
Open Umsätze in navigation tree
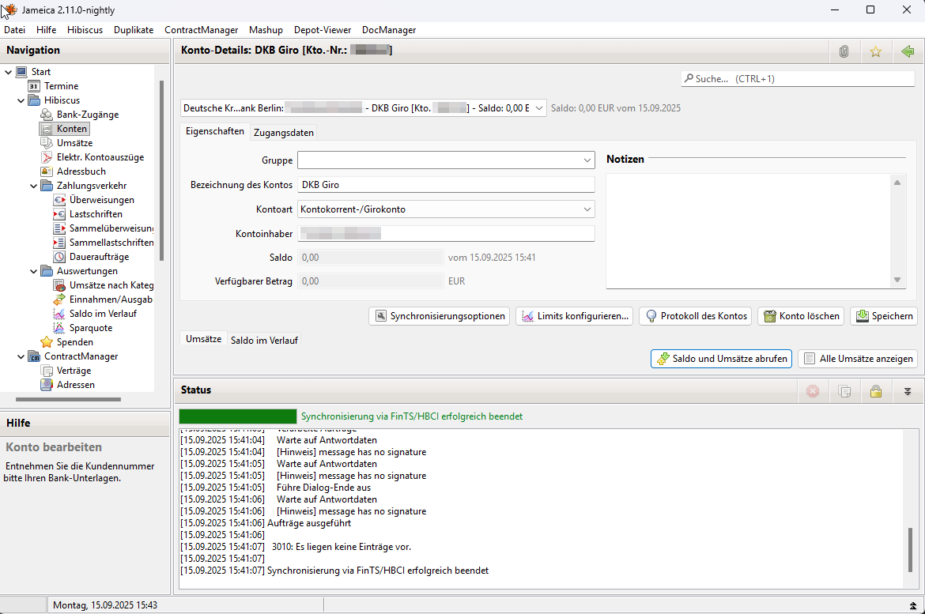point(74,143)
